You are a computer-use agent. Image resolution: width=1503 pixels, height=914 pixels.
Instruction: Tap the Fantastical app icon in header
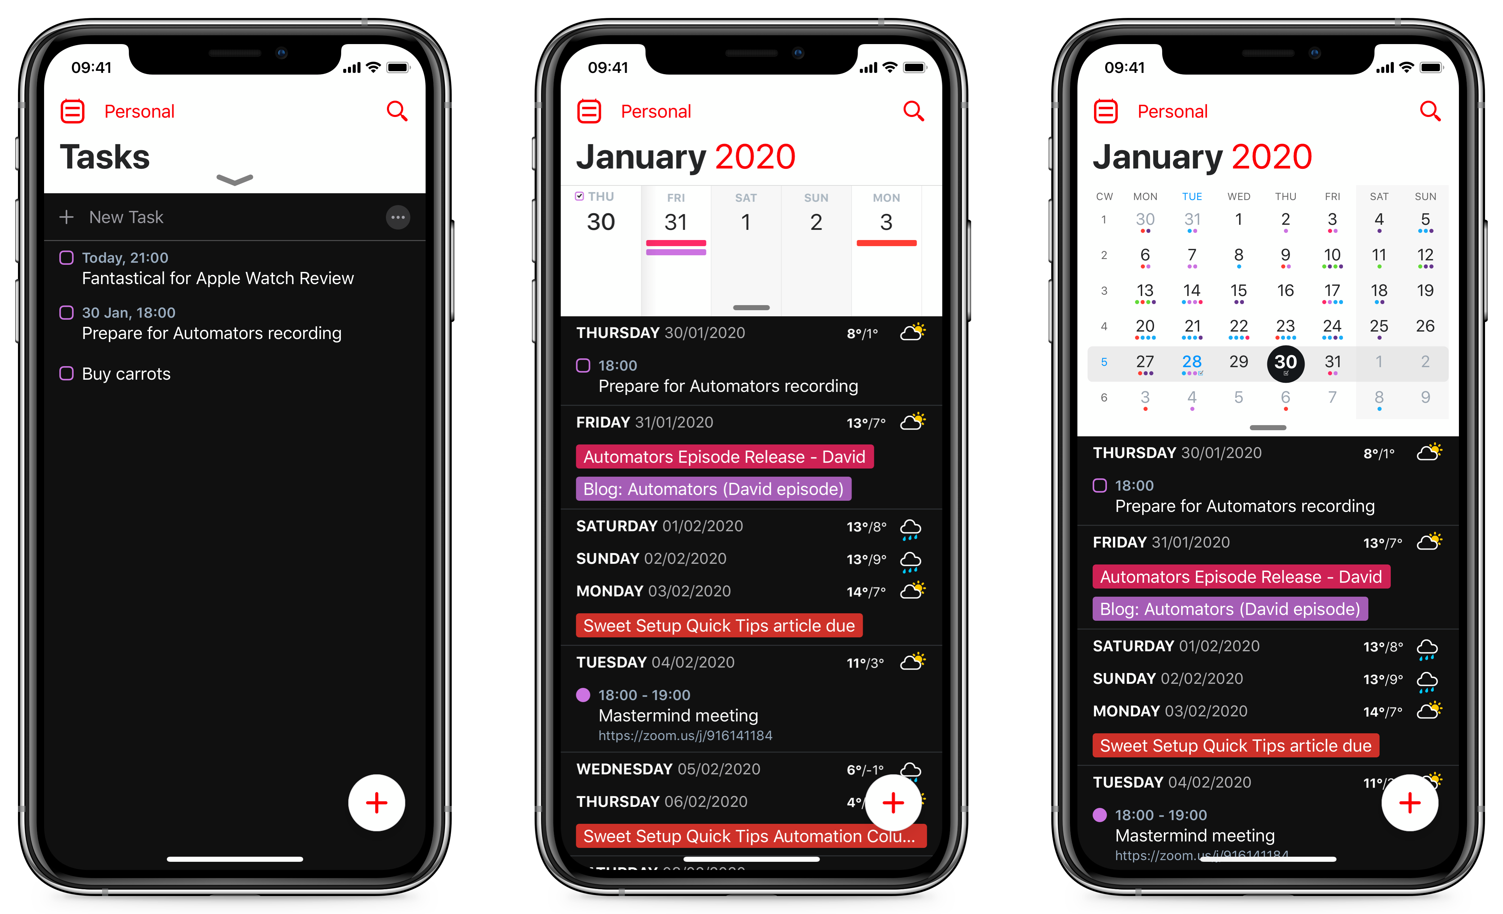pyautogui.click(x=72, y=111)
